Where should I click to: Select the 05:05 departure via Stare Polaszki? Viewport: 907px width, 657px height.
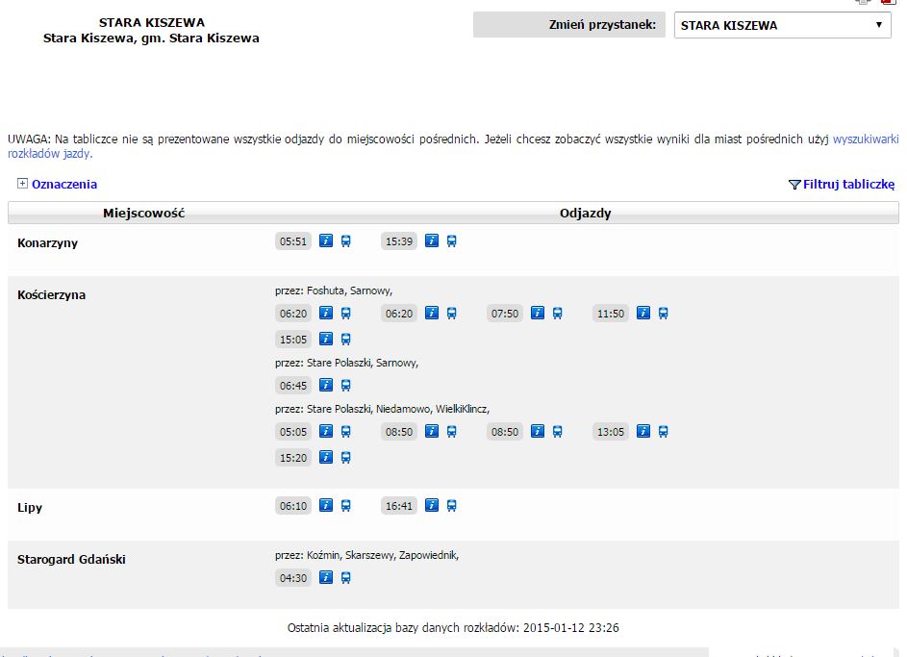click(293, 433)
